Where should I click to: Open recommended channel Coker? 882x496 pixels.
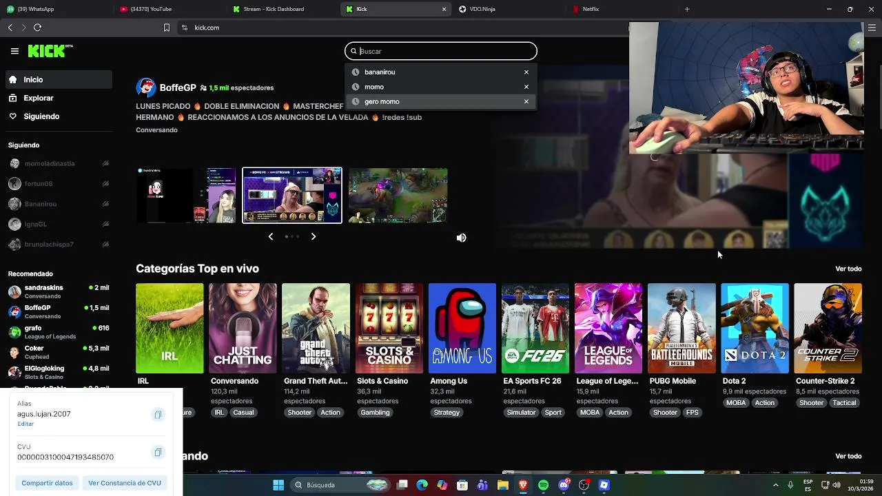(x=59, y=352)
